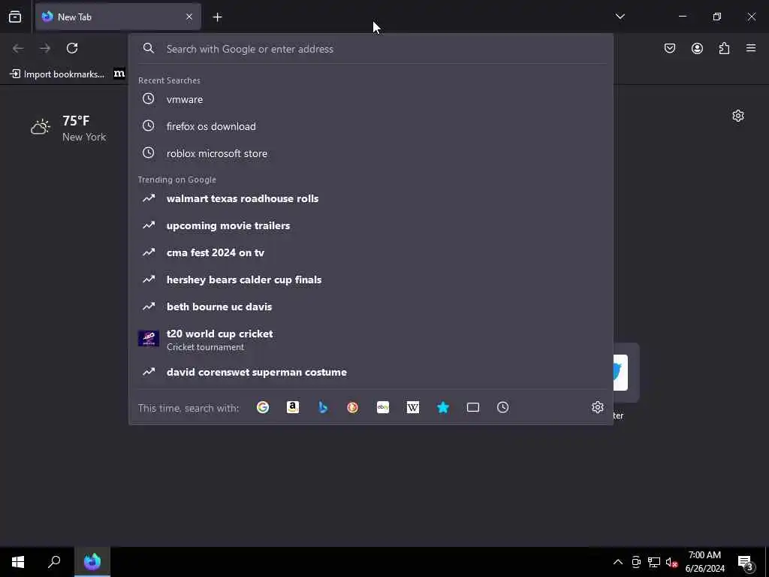Image resolution: width=769 pixels, height=577 pixels.
Task: Choose trending walmart texas roadhouse rolls
Action: [x=371, y=198]
